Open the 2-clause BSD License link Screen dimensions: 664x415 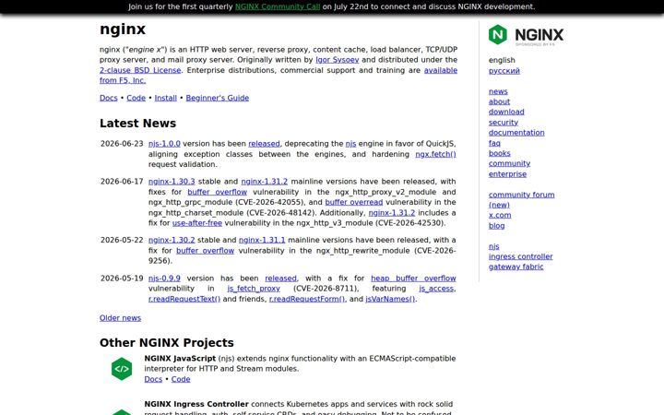coord(140,70)
